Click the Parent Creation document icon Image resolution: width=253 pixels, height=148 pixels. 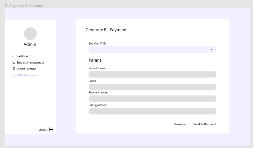tap(14, 69)
